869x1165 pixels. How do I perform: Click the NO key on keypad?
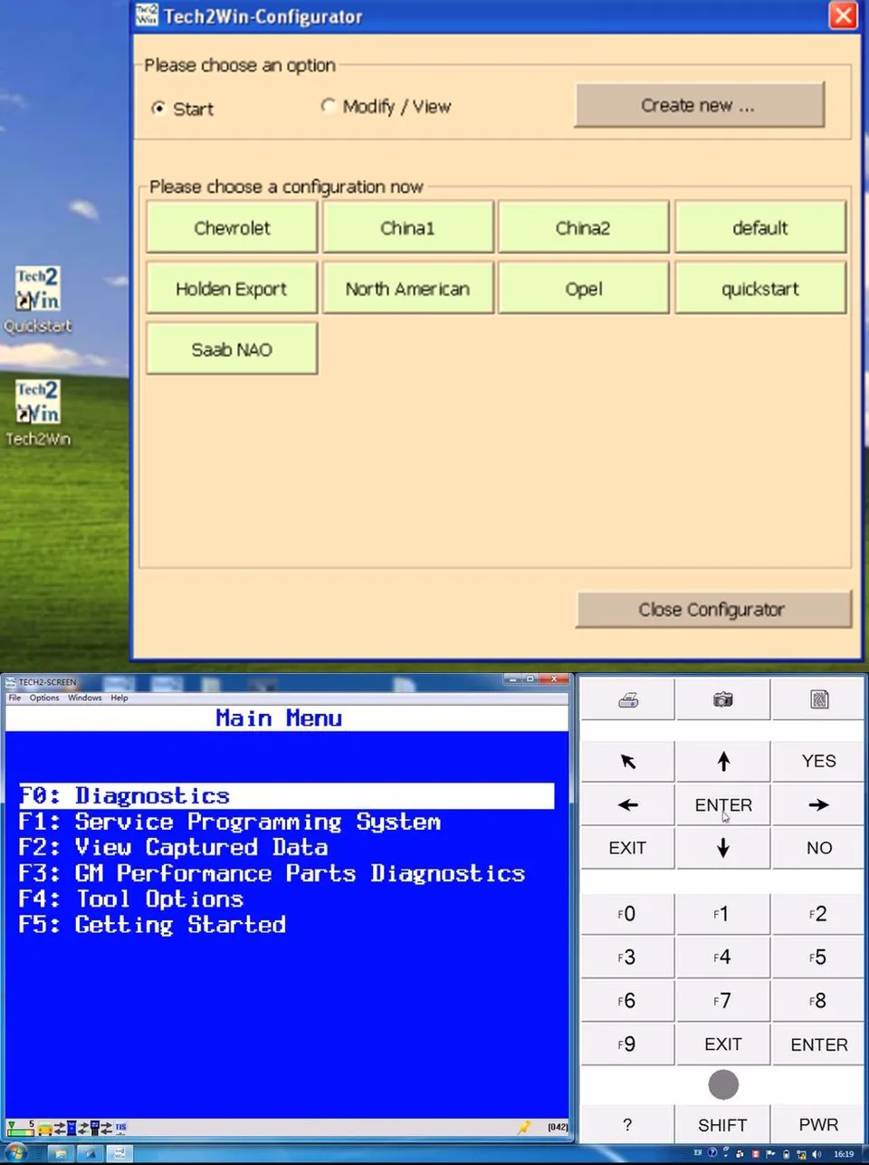[818, 848]
